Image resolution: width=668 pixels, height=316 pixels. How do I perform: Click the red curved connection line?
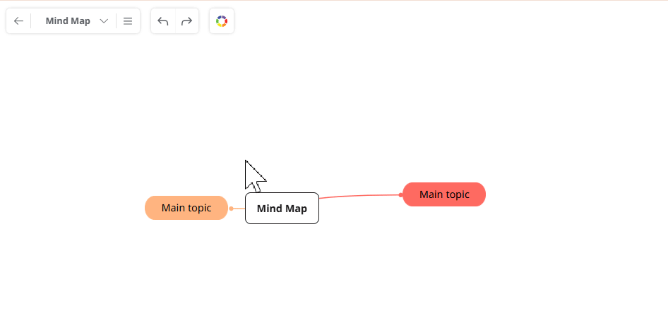[x=360, y=196]
